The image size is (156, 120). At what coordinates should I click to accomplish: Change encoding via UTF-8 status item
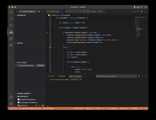(98, 109)
